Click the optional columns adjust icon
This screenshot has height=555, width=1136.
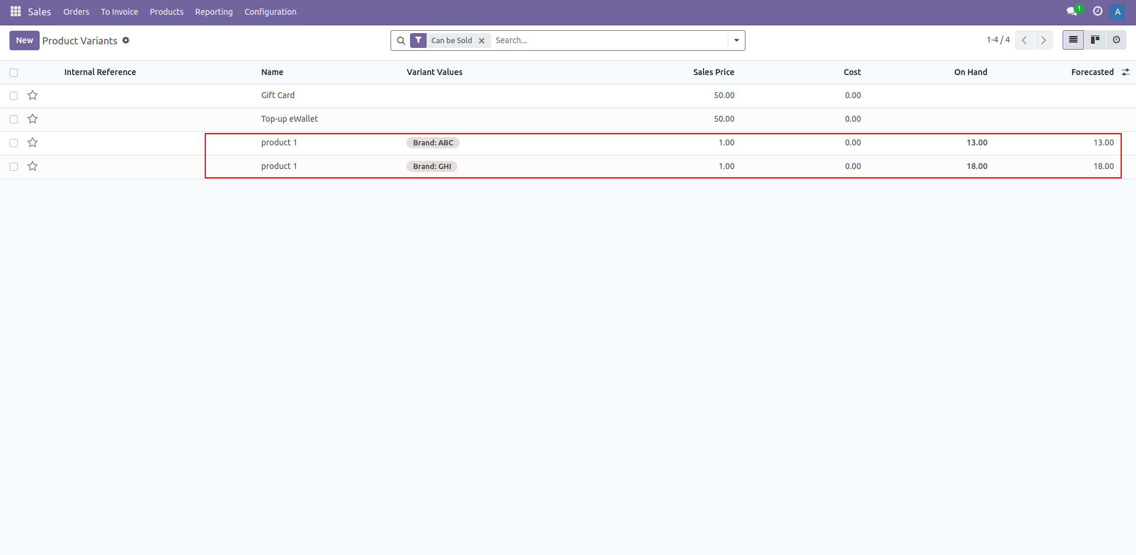pos(1125,72)
